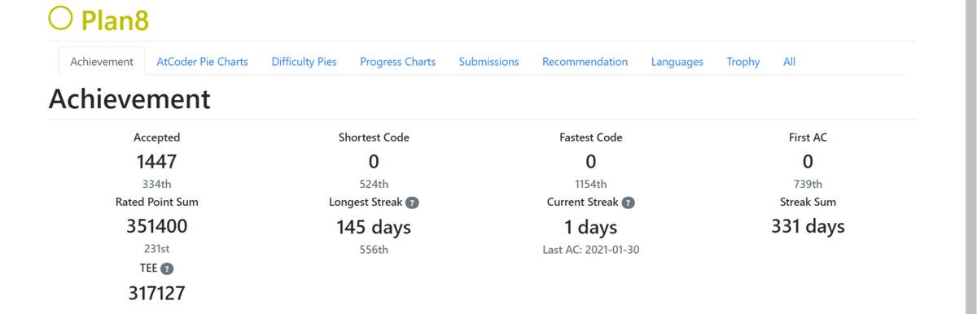Switch to the Difficulty Pies tab

click(304, 62)
